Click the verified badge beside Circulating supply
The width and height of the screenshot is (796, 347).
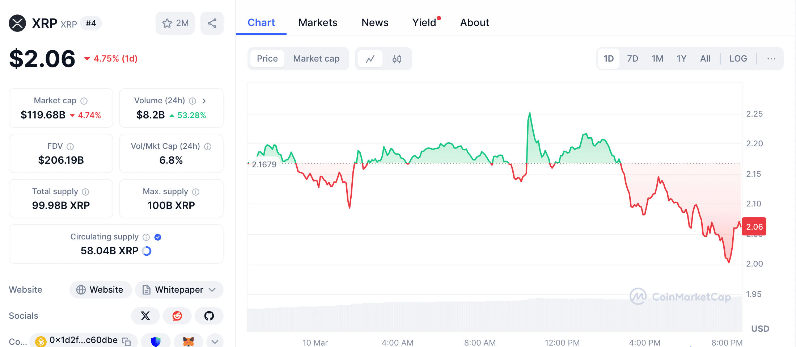[x=158, y=237]
